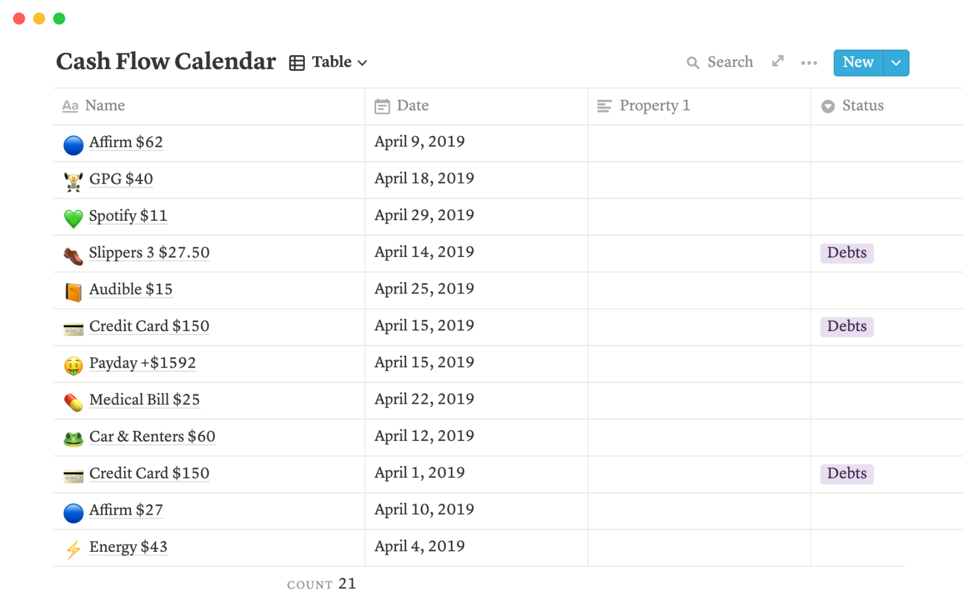Click the frog icon for Car & Renters
This screenshot has height=602, width=963.
pyautogui.click(x=73, y=439)
